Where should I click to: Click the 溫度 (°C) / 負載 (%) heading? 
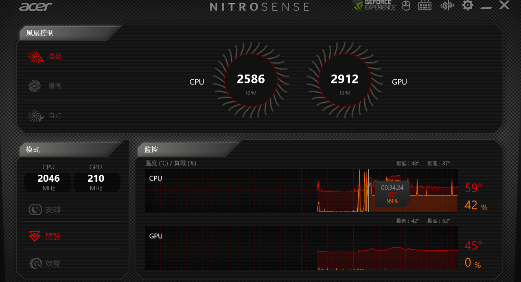pos(171,163)
